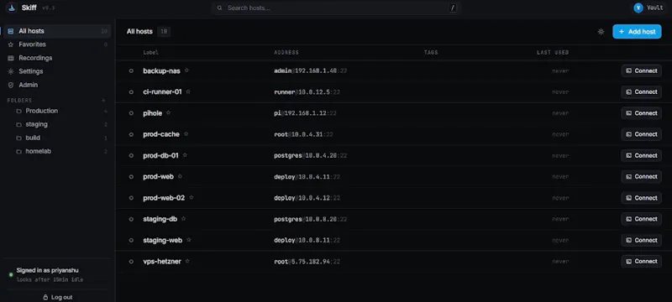Click the address pi@192.168.1.12:22

click(x=305, y=113)
